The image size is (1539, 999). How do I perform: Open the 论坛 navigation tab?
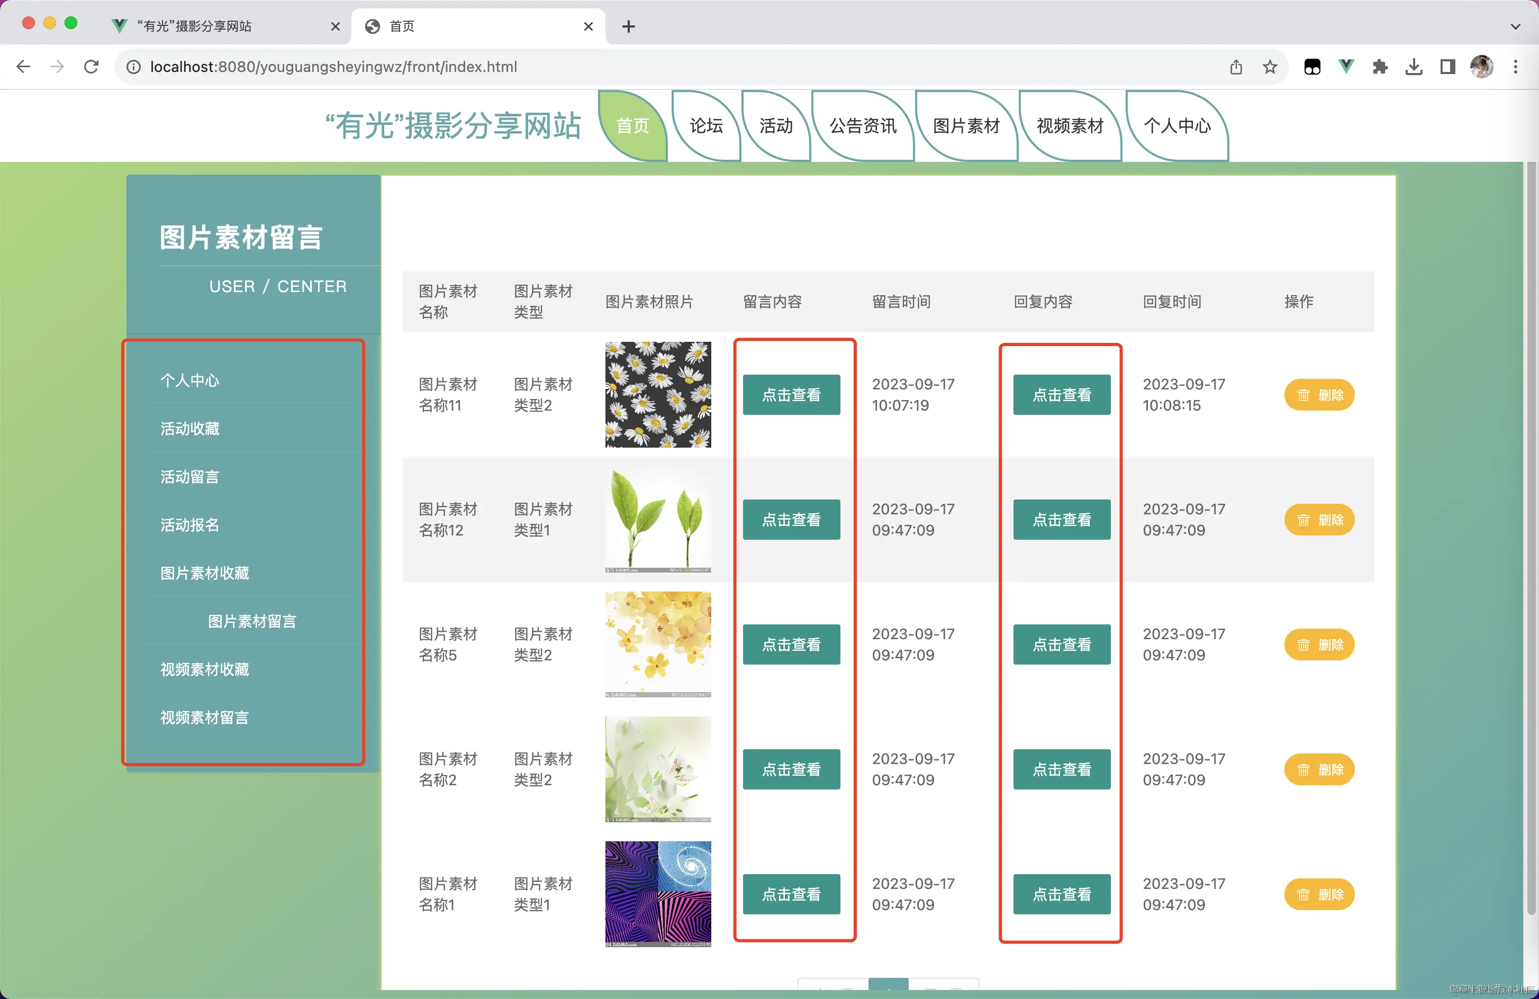(x=705, y=127)
